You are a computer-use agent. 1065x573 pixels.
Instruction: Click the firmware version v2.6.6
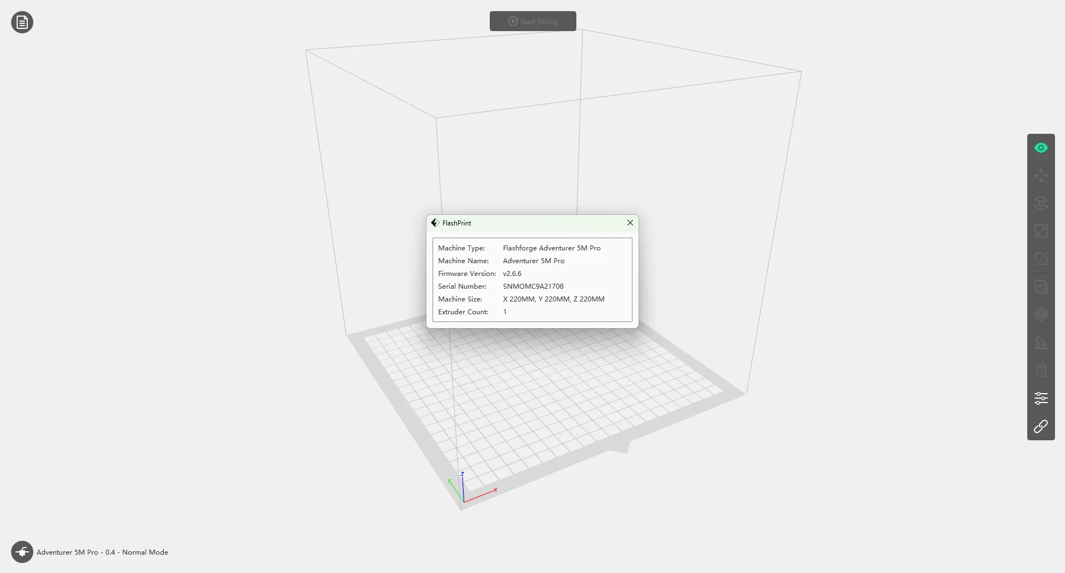coord(512,274)
